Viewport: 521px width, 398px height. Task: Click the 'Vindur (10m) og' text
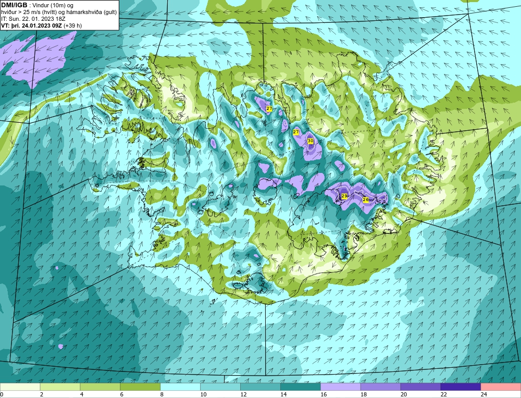[54, 6]
